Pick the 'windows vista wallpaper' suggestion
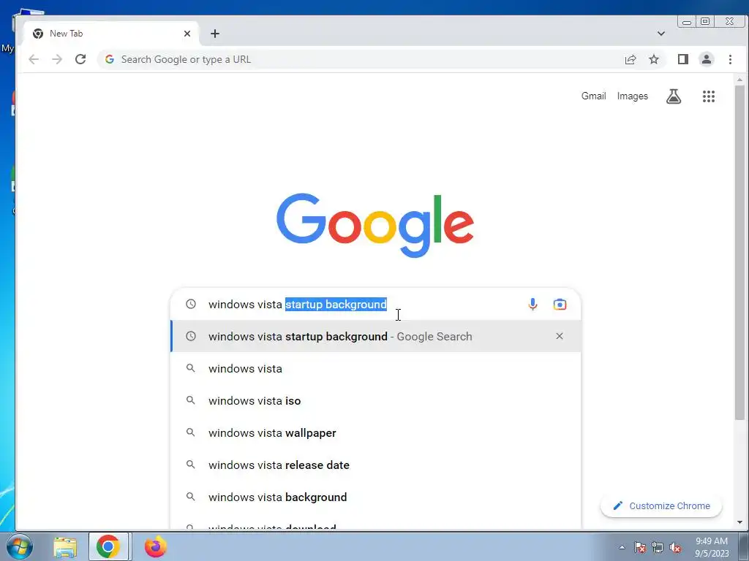This screenshot has width=749, height=561. 375,432
